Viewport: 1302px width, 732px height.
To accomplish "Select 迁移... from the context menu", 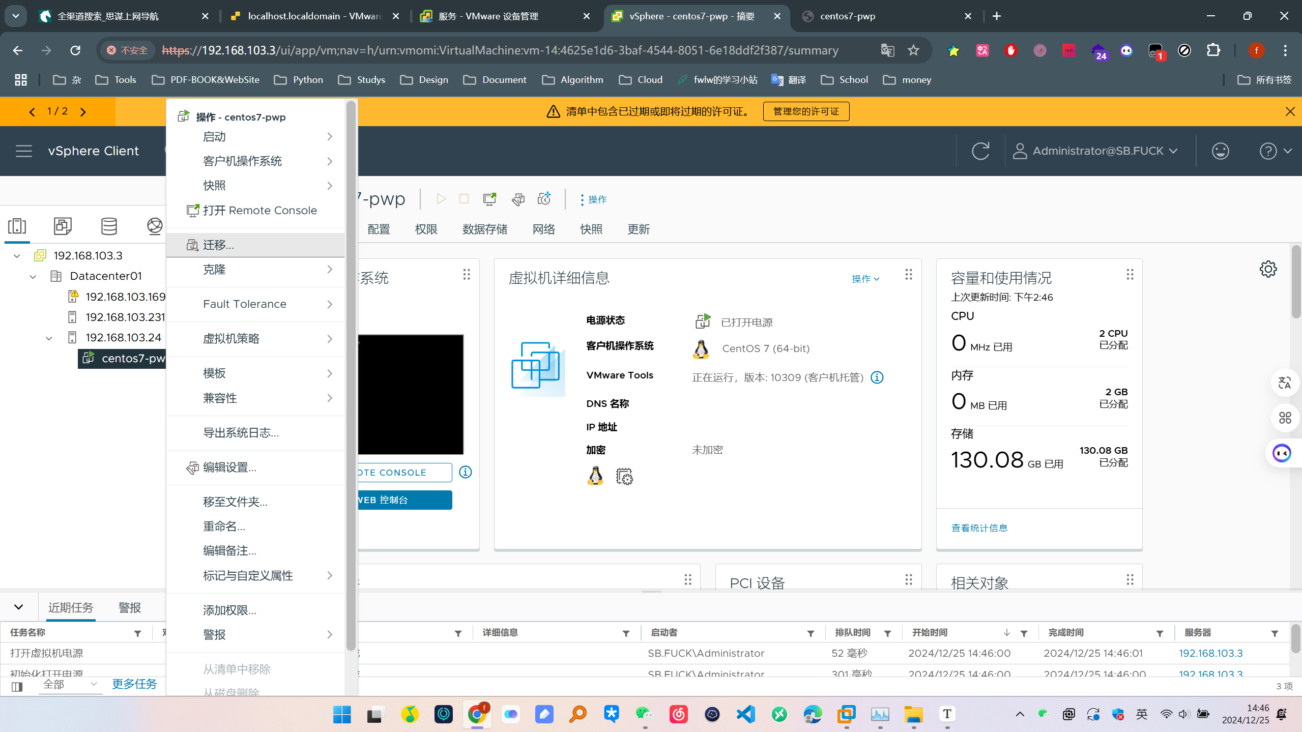I will [x=255, y=245].
